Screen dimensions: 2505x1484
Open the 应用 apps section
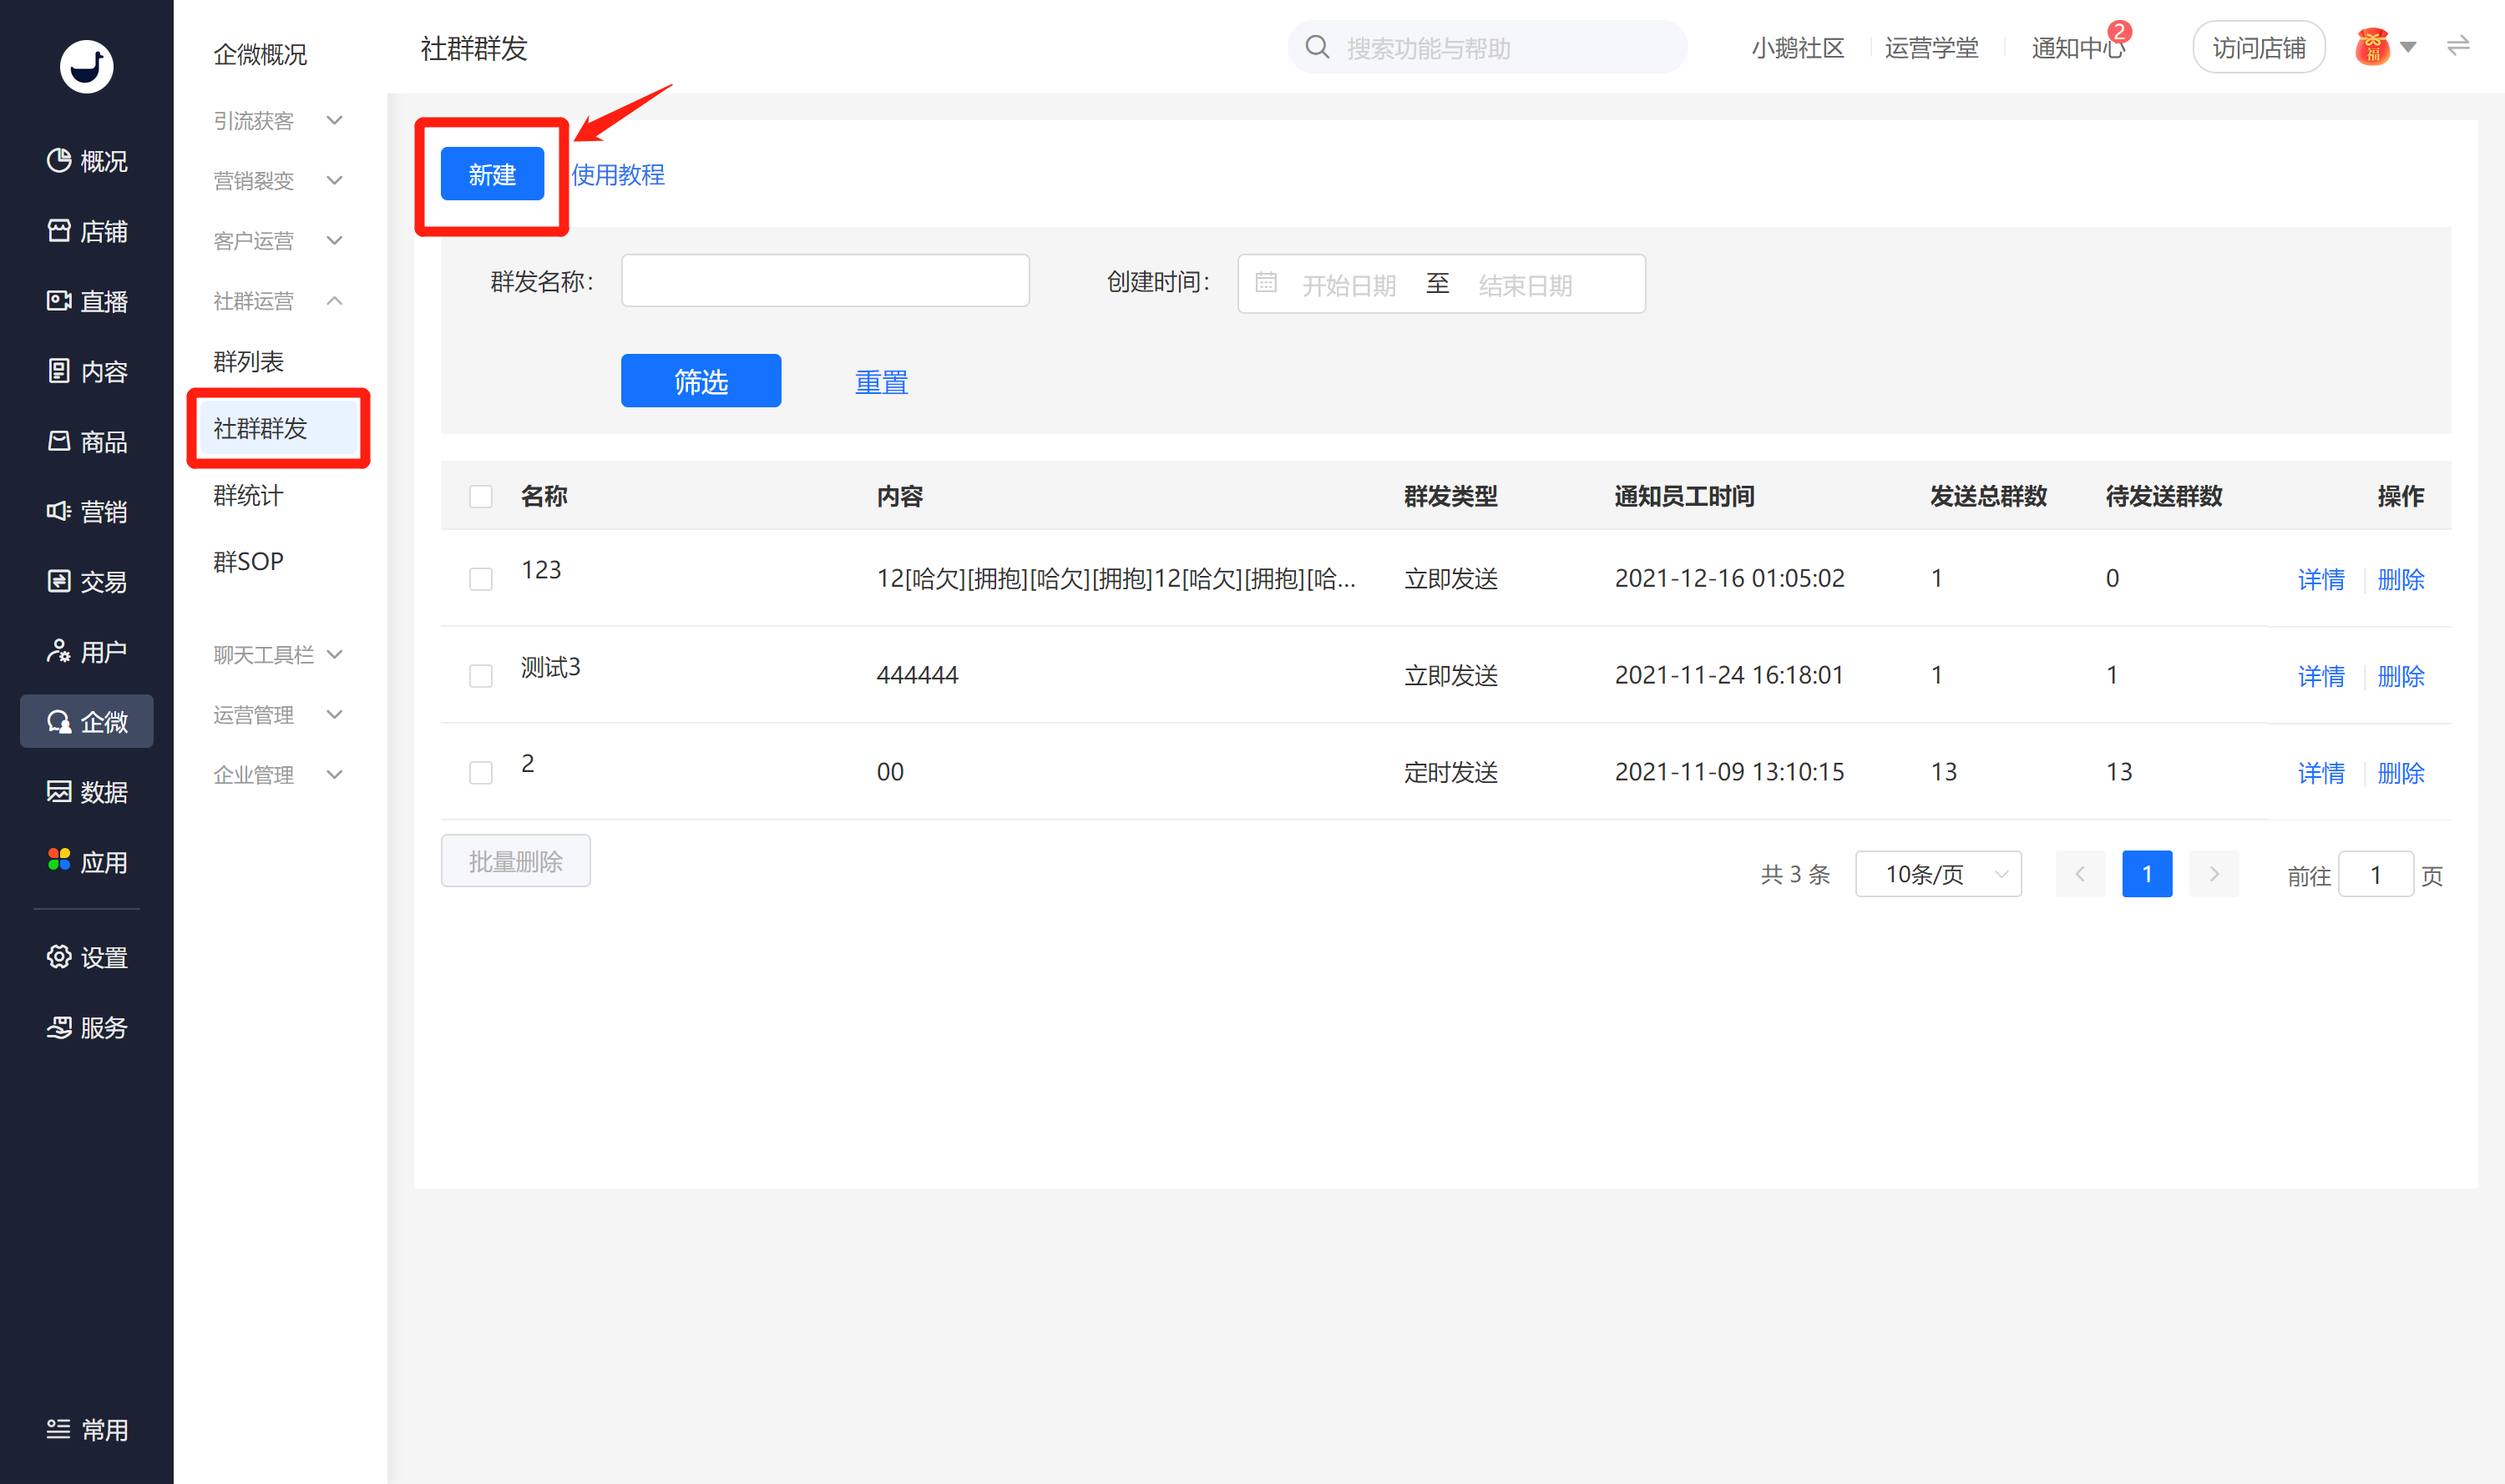pos(86,861)
